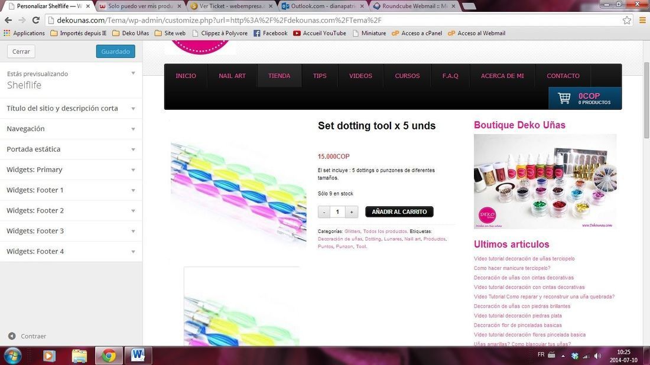Expand the Portada estática section

coord(71,149)
